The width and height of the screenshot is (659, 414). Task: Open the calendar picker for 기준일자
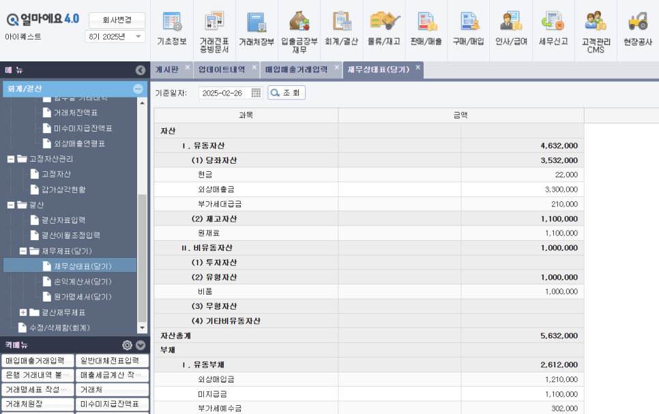tap(256, 93)
